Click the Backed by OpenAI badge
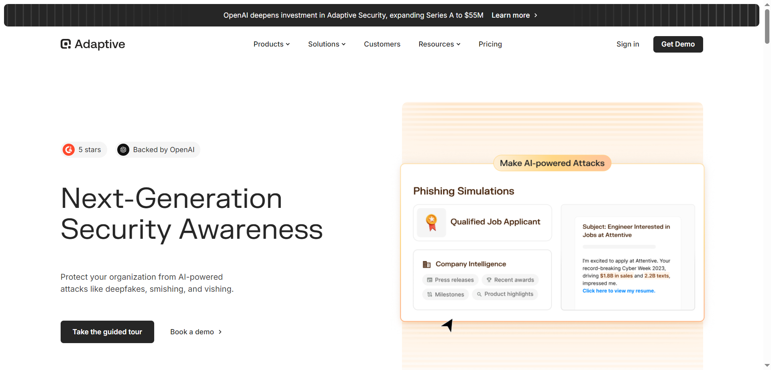 click(158, 150)
